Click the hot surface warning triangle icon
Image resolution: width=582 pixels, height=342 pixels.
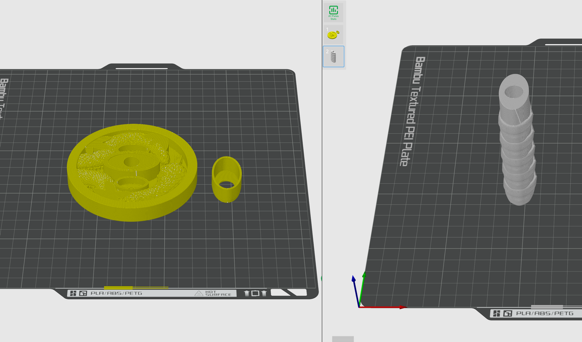pos(199,293)
